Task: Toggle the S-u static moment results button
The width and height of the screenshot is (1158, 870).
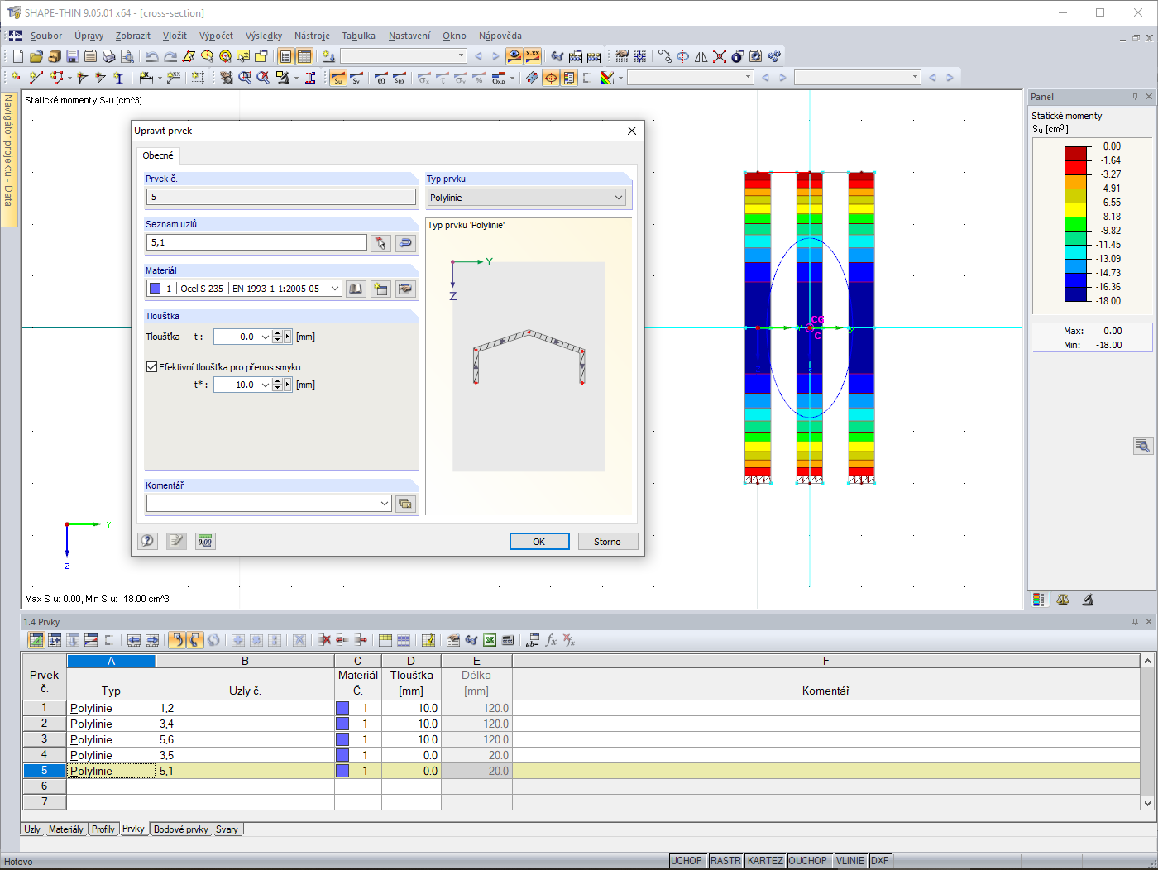Action: pos(338,78)
